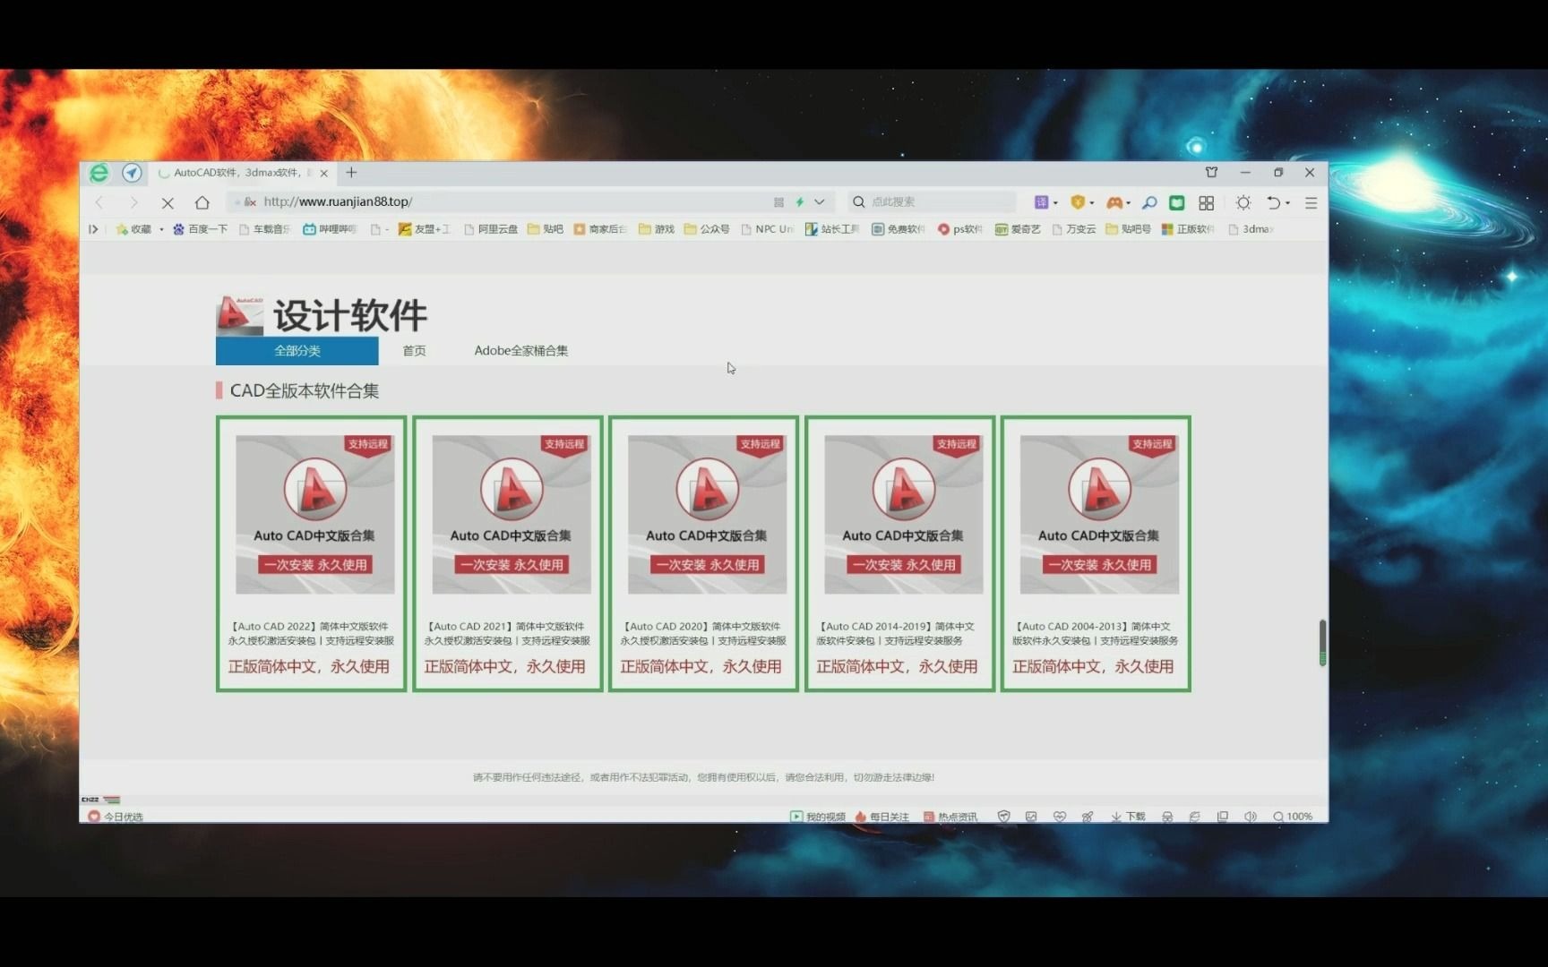This screenshot has width=1548, height=967.
Task: Stop page loading with the X button
Action: click(168, 202)
